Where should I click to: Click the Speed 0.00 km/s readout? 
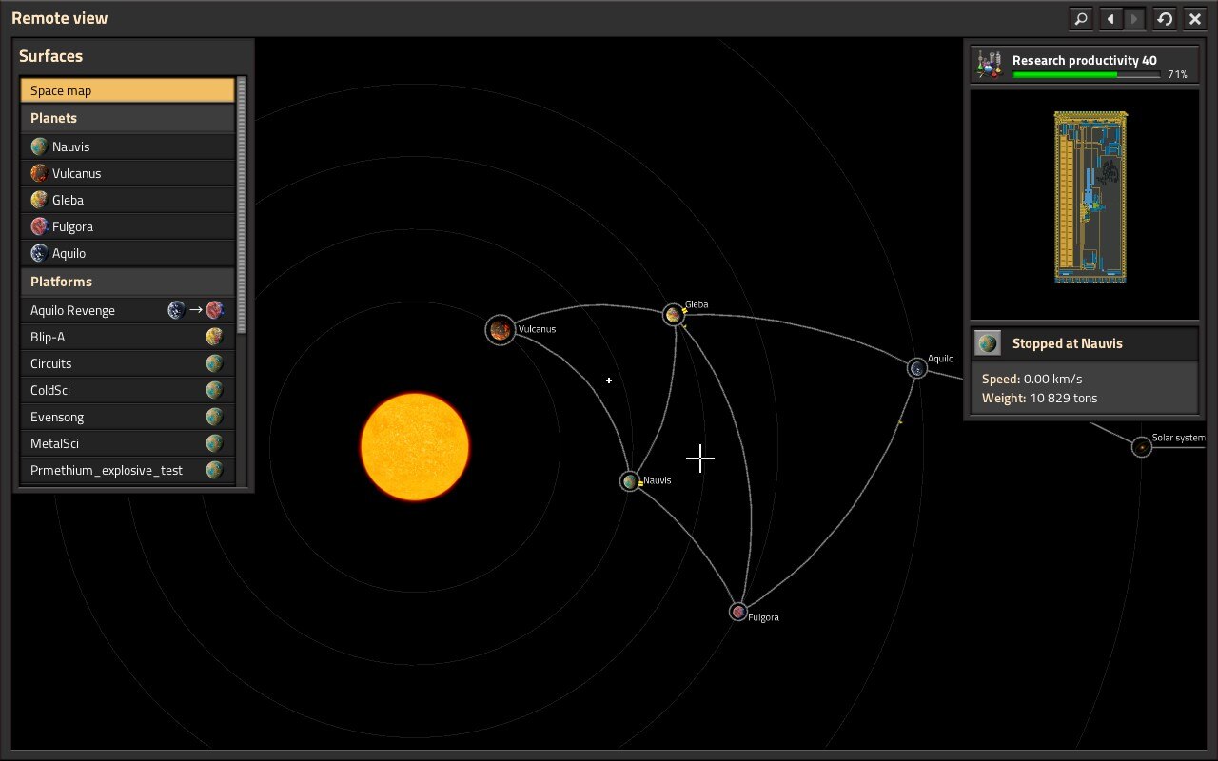(x=1031, y=379)
